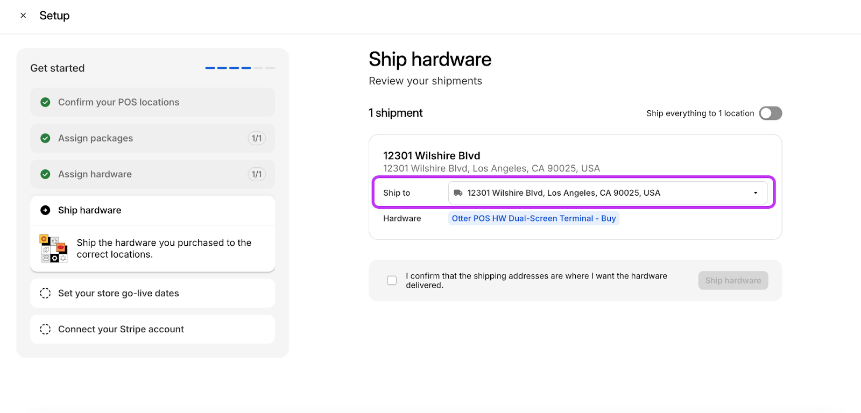The height and width of the screenshot is (413, 861).
Task: Click green checkmark beside Assign packages
Action: pos(46,138)
